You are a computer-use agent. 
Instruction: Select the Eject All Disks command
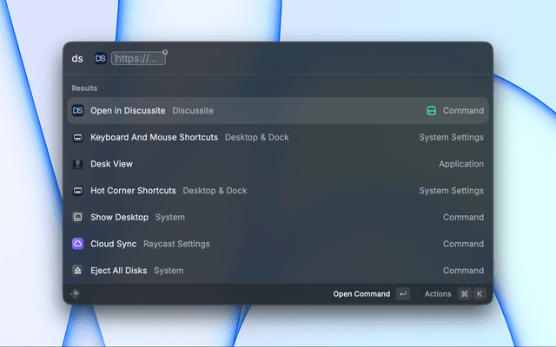pos(278,271)
